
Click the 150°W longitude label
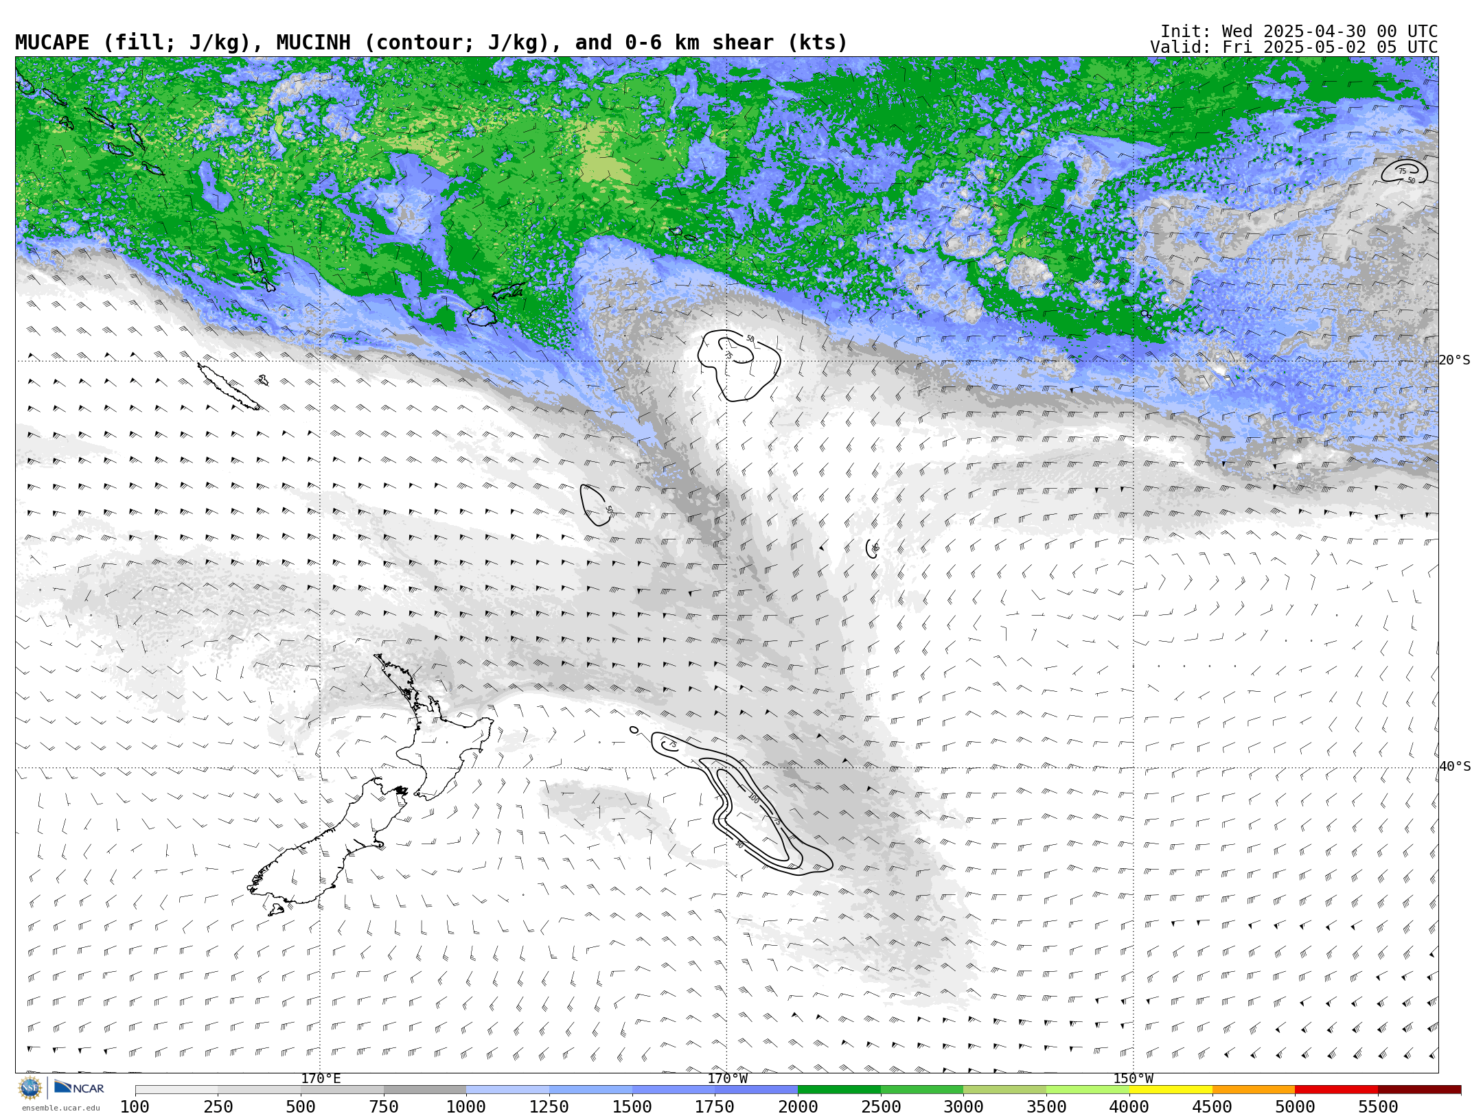[1134, 1079]
